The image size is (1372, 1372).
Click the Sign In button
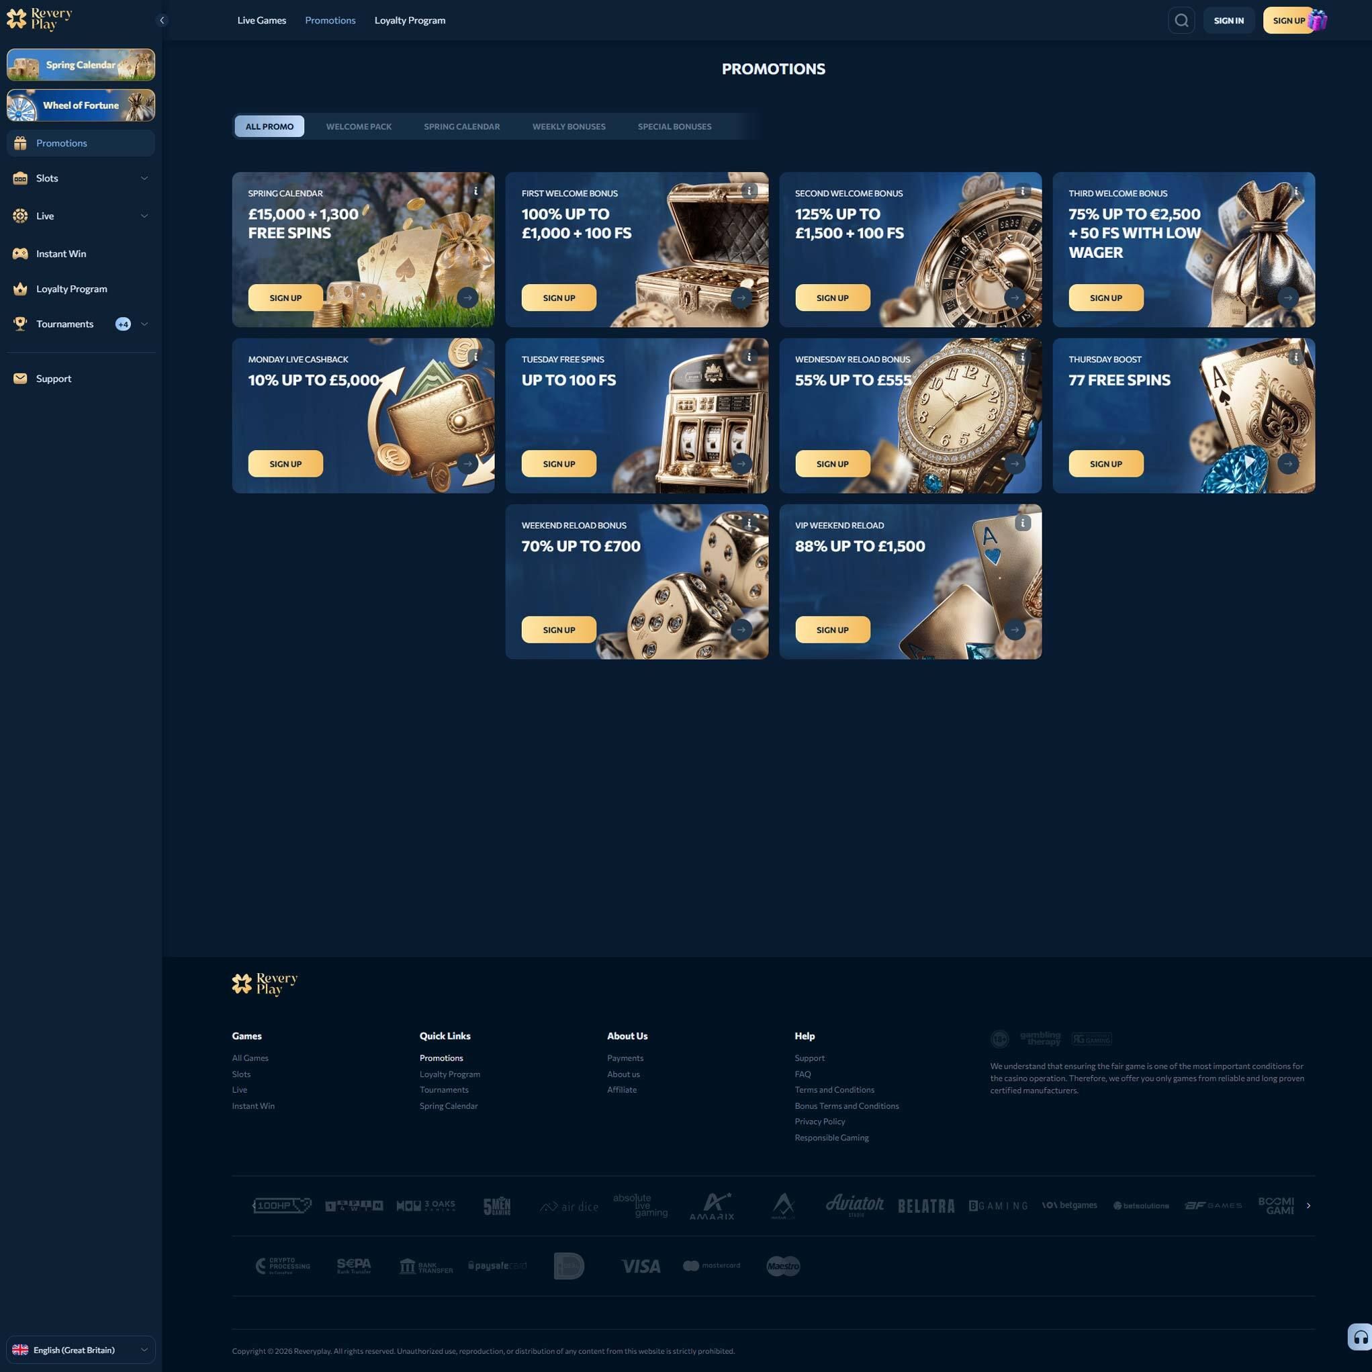(x=1228, y=21)
